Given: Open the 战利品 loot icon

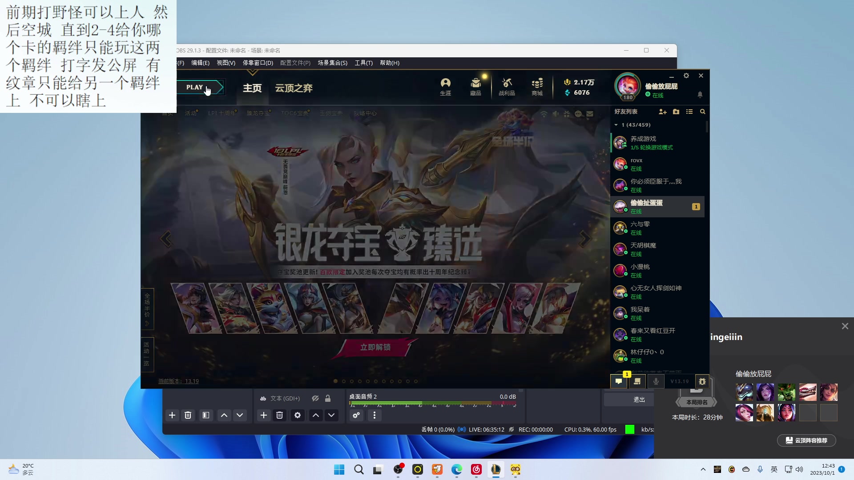Looking at the screenshot, I should [507, 87].
